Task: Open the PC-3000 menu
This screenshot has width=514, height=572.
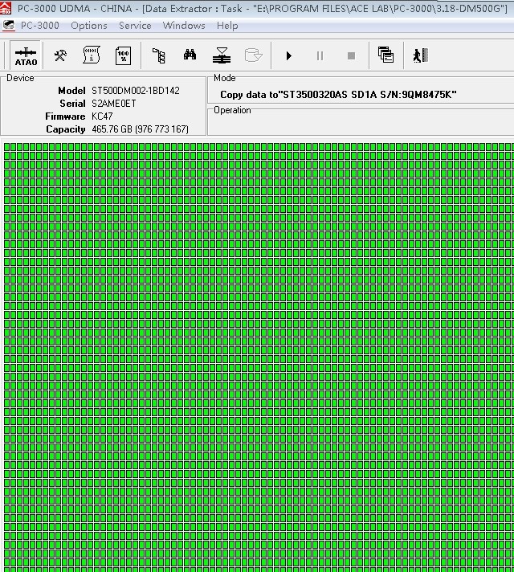Action: (40, 26)
